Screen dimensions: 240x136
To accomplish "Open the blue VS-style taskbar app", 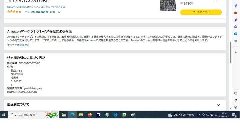I will tap(115, 115).
